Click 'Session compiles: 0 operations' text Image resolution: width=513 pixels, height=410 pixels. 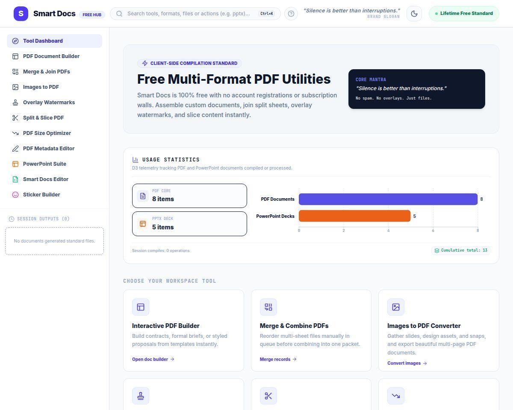pyautogui.click(x=161, y=251)
